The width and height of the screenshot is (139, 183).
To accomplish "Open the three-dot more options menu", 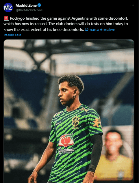I will pyautogui.click(x=132, y=5).
